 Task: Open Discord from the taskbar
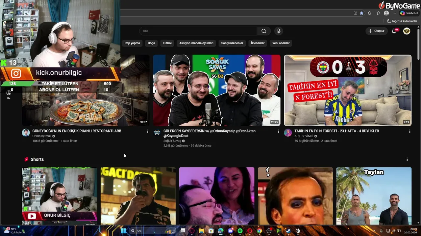click(231, 231)
